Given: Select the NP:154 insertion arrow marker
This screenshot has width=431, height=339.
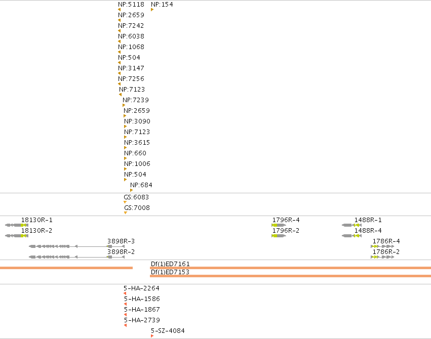Looking at the screenshot, I should pos(152,10).
